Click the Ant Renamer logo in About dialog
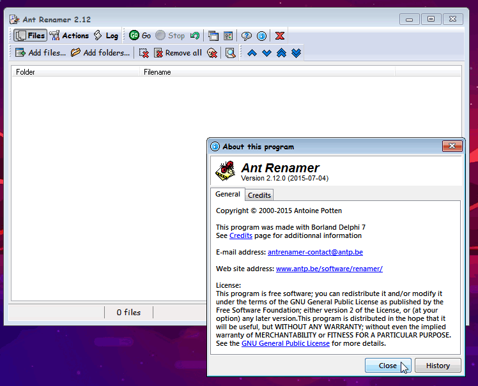478x386 pixels. click(x=226, y=171)
